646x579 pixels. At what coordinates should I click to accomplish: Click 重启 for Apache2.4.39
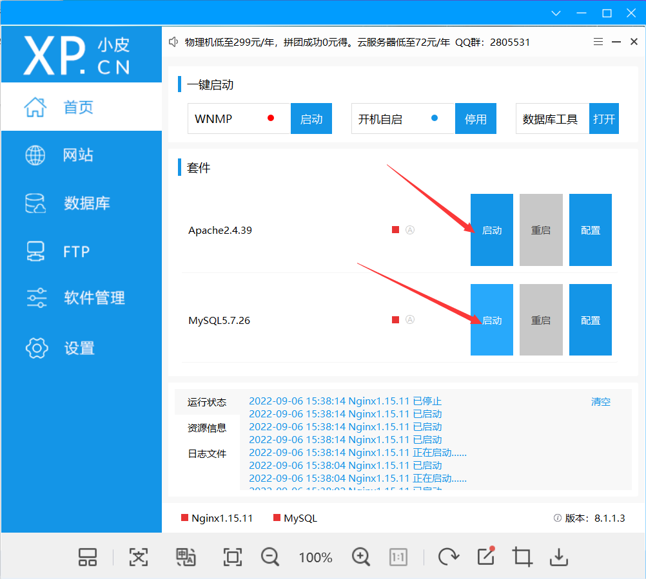(x=541, y=230)
